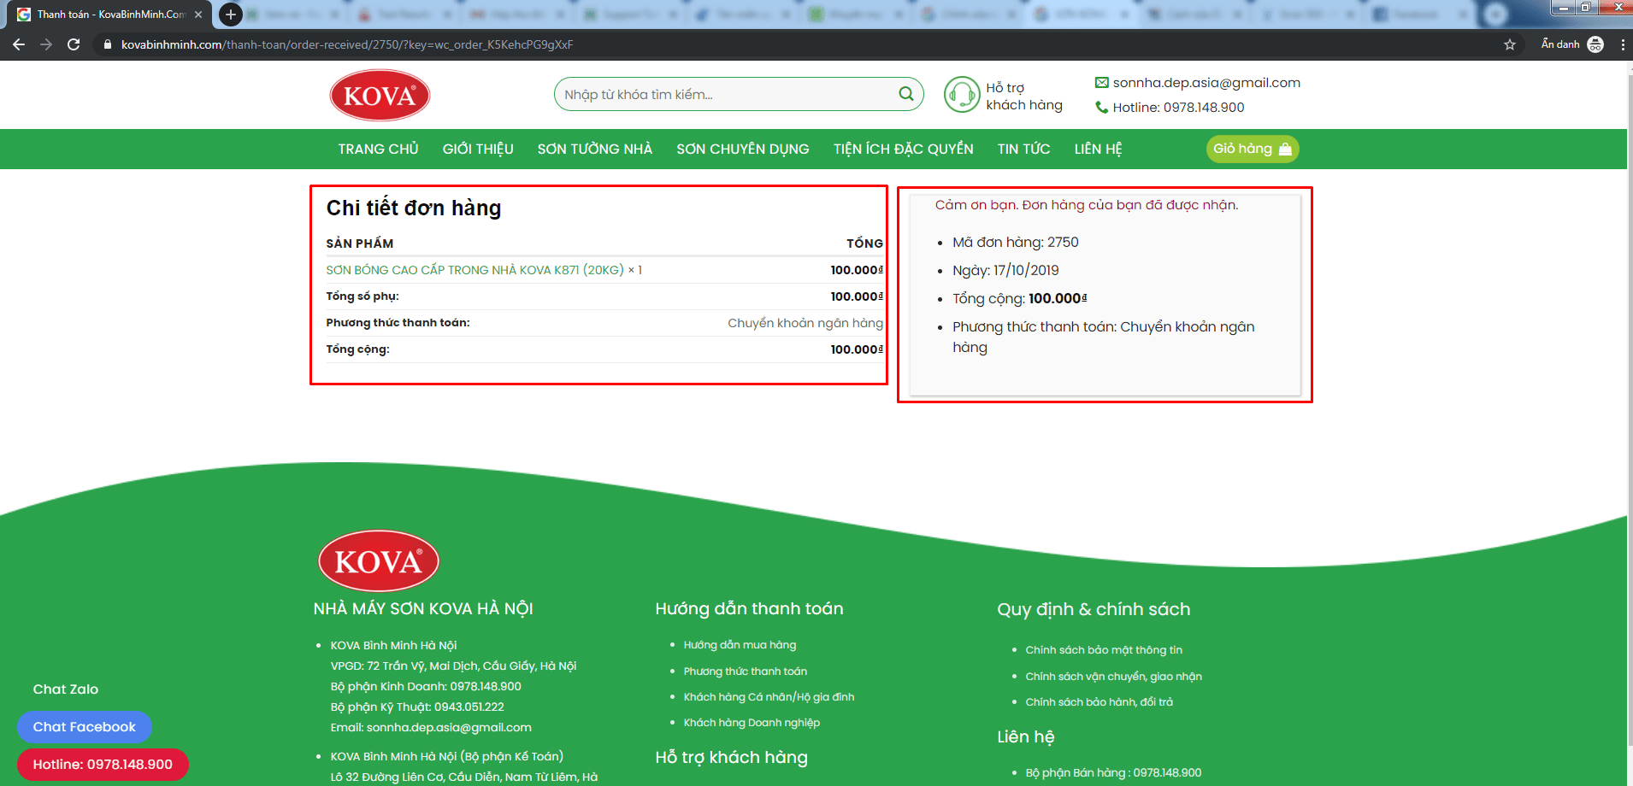This screenshot has height=786, width=1633.
Task: Open the TIN TỨC menu item
Action: point(1023,148)
